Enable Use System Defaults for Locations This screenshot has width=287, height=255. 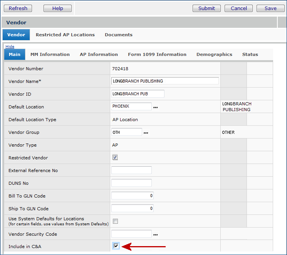tap(115, 221)
